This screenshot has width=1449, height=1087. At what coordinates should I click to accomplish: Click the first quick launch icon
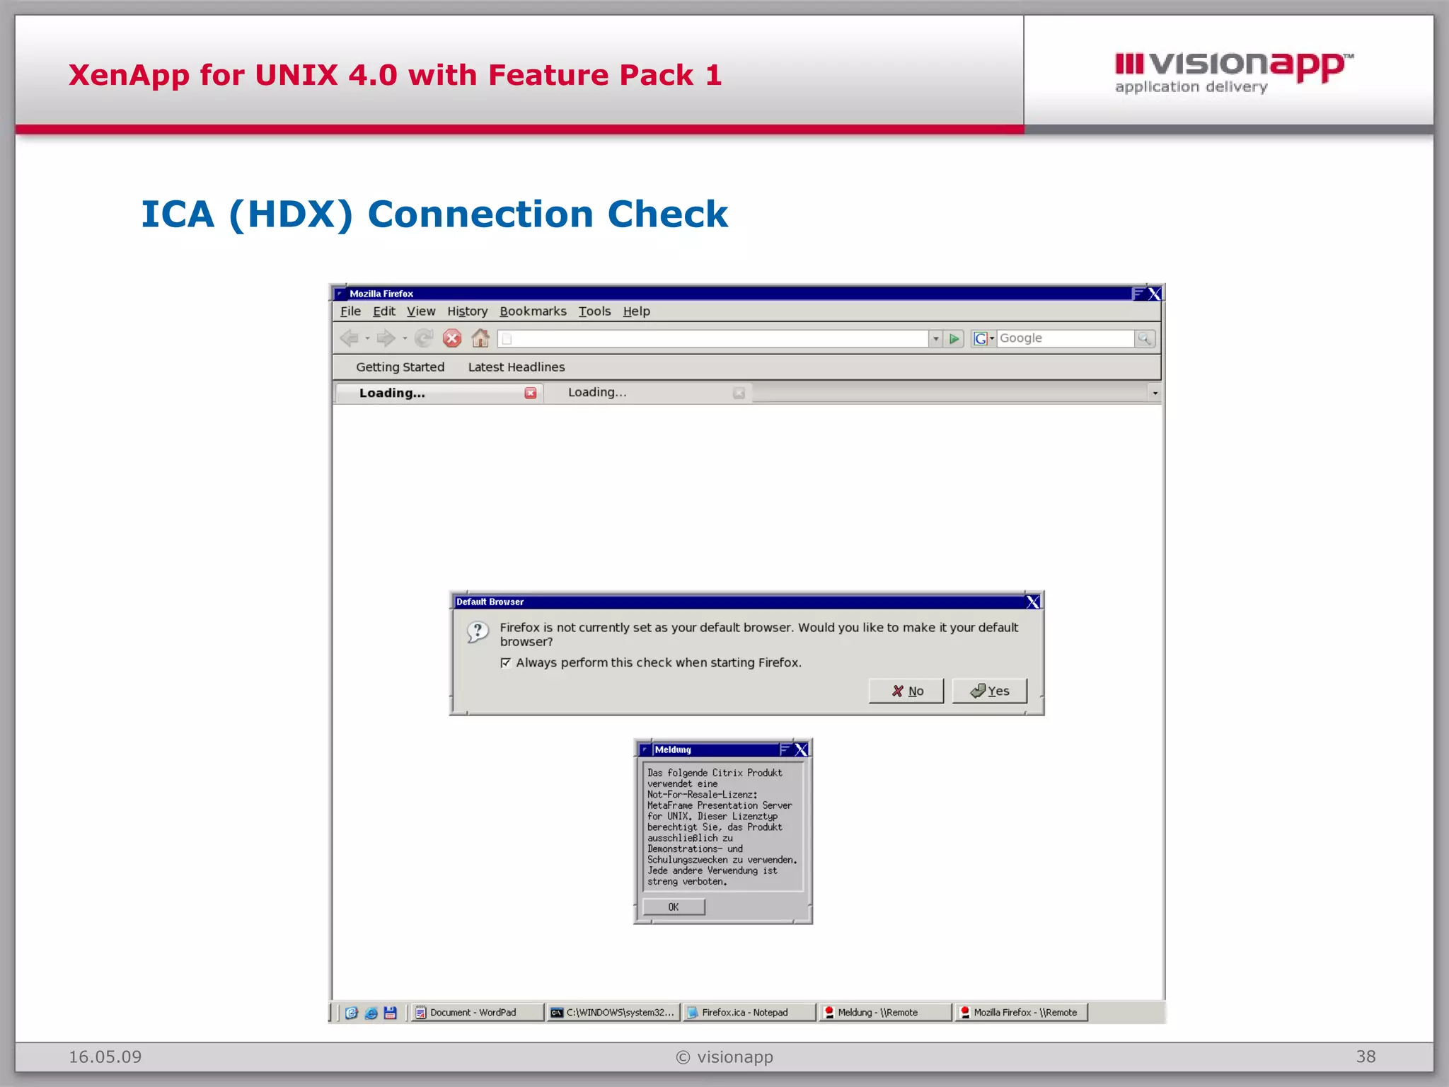click(x=352, y=1013)
